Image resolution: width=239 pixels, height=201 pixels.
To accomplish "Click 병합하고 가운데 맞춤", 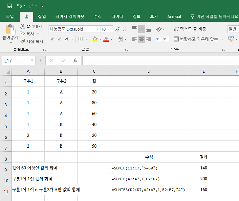I will tap(196, 39).
